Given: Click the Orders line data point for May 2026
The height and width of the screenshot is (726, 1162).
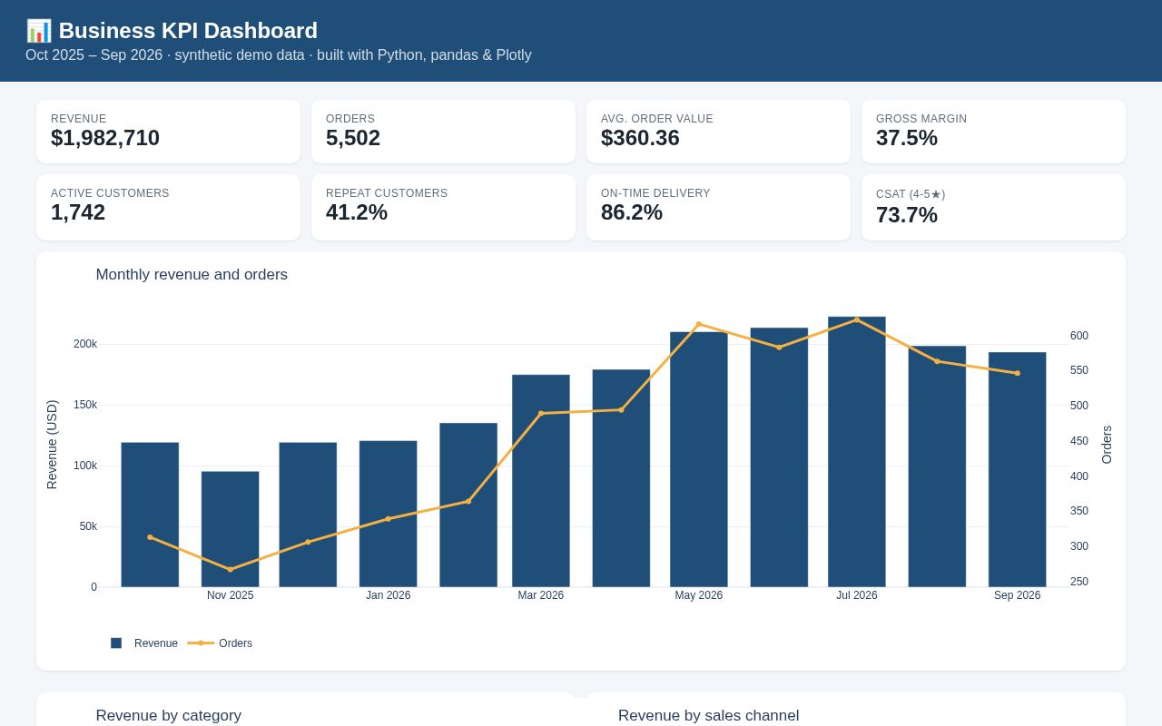Looking at the screenshot, I should tap(699, 324).
